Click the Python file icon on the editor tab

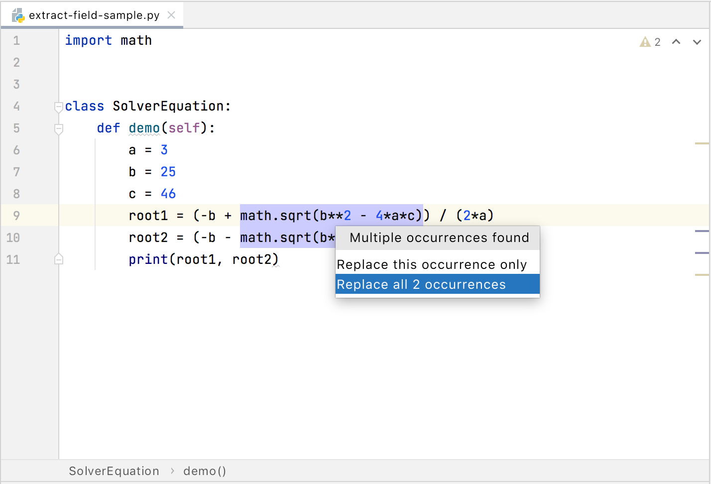18,15
